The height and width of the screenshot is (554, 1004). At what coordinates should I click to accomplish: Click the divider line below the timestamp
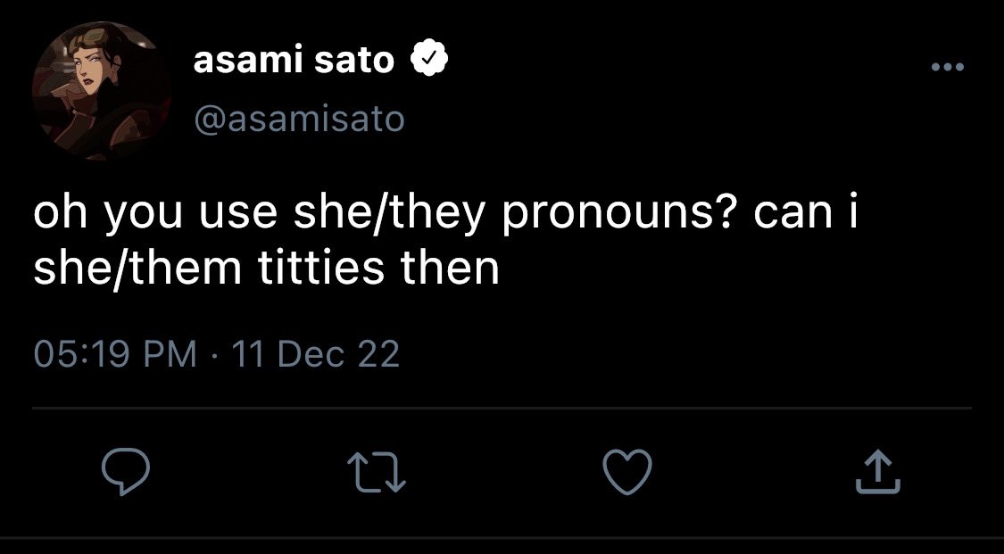point(502,408)
